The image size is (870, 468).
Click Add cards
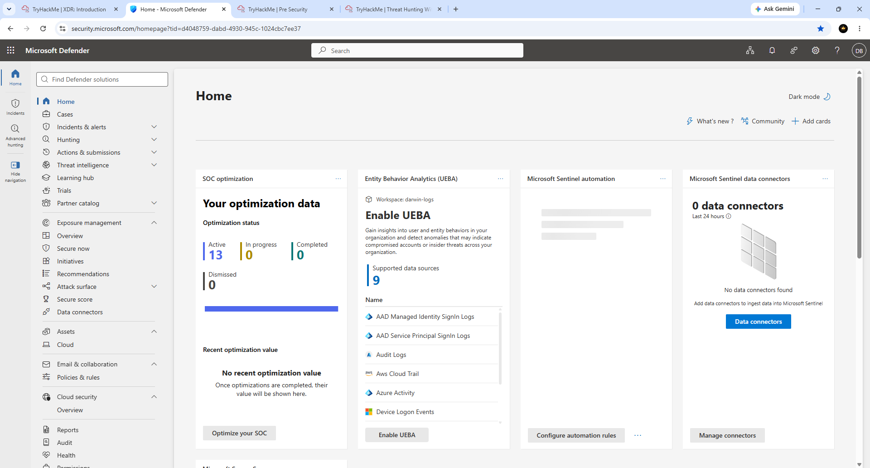[811, 121]
